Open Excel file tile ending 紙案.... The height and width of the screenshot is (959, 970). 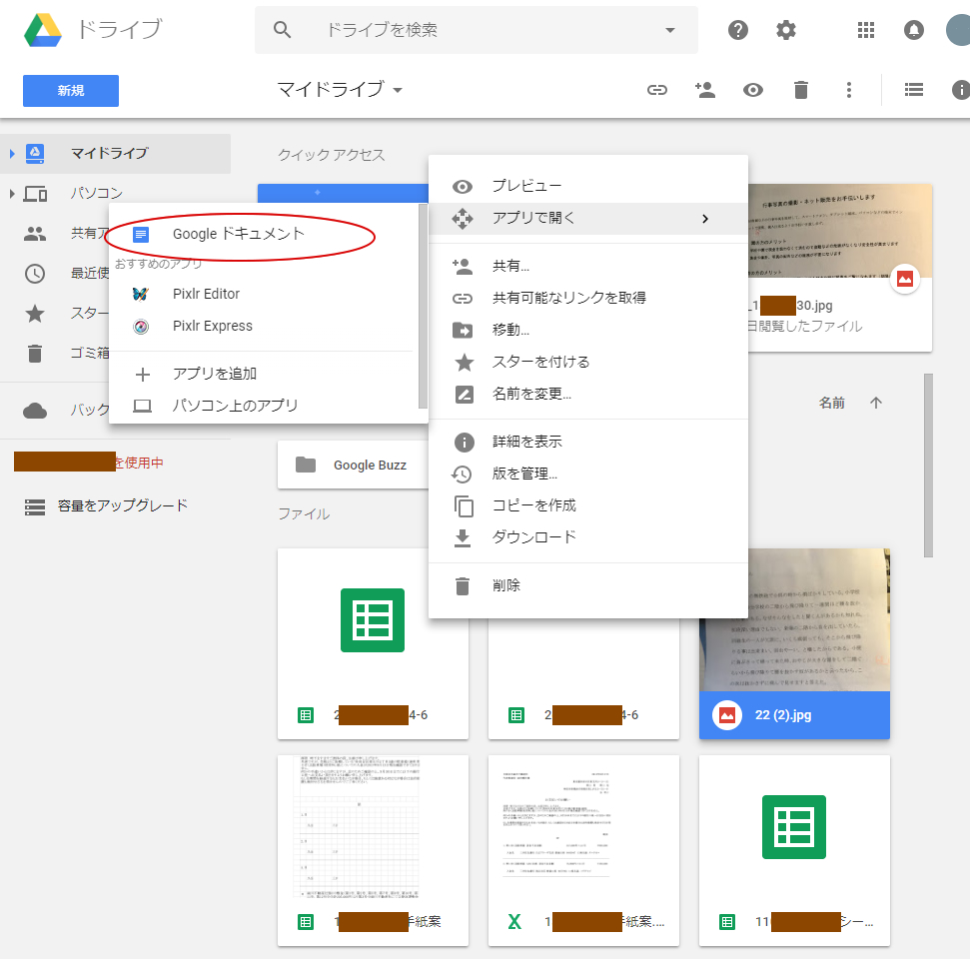583,850
